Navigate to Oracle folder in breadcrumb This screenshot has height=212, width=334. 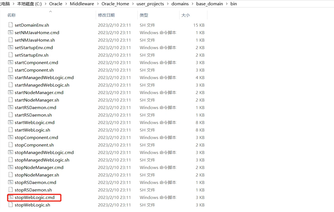coord(56,4)
